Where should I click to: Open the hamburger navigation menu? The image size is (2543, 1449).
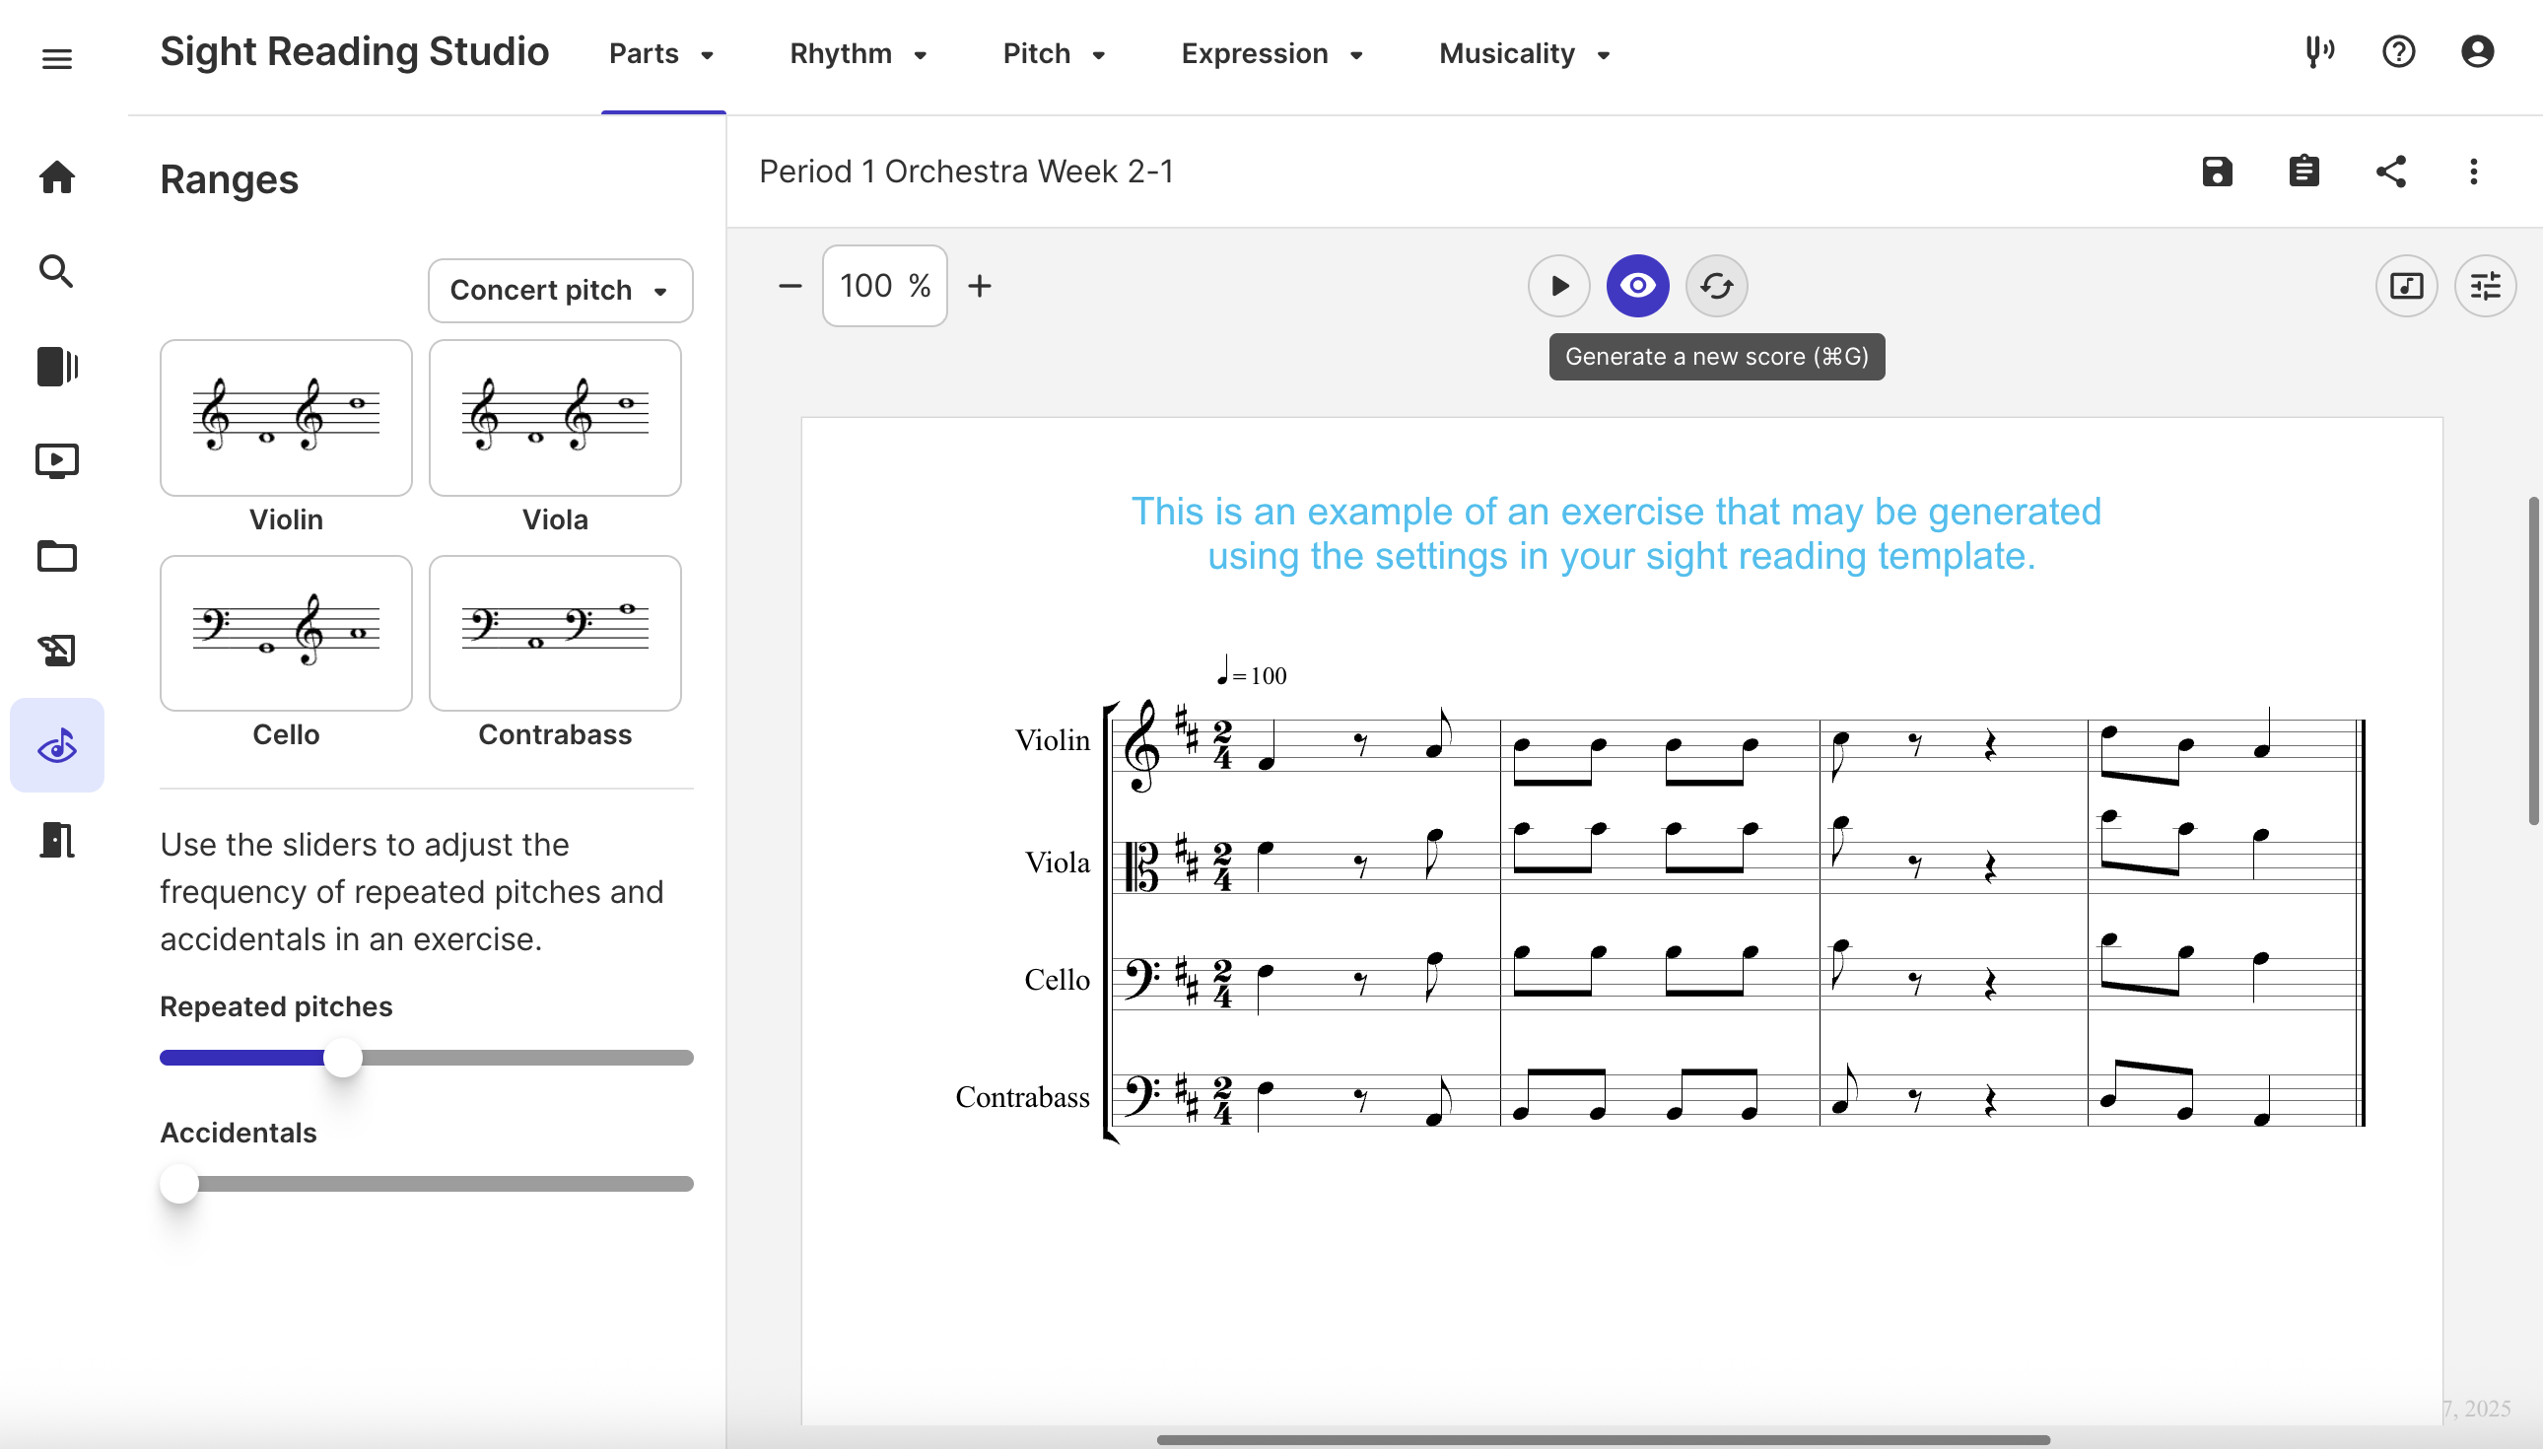pyautogui.click(x=56, y=58)
